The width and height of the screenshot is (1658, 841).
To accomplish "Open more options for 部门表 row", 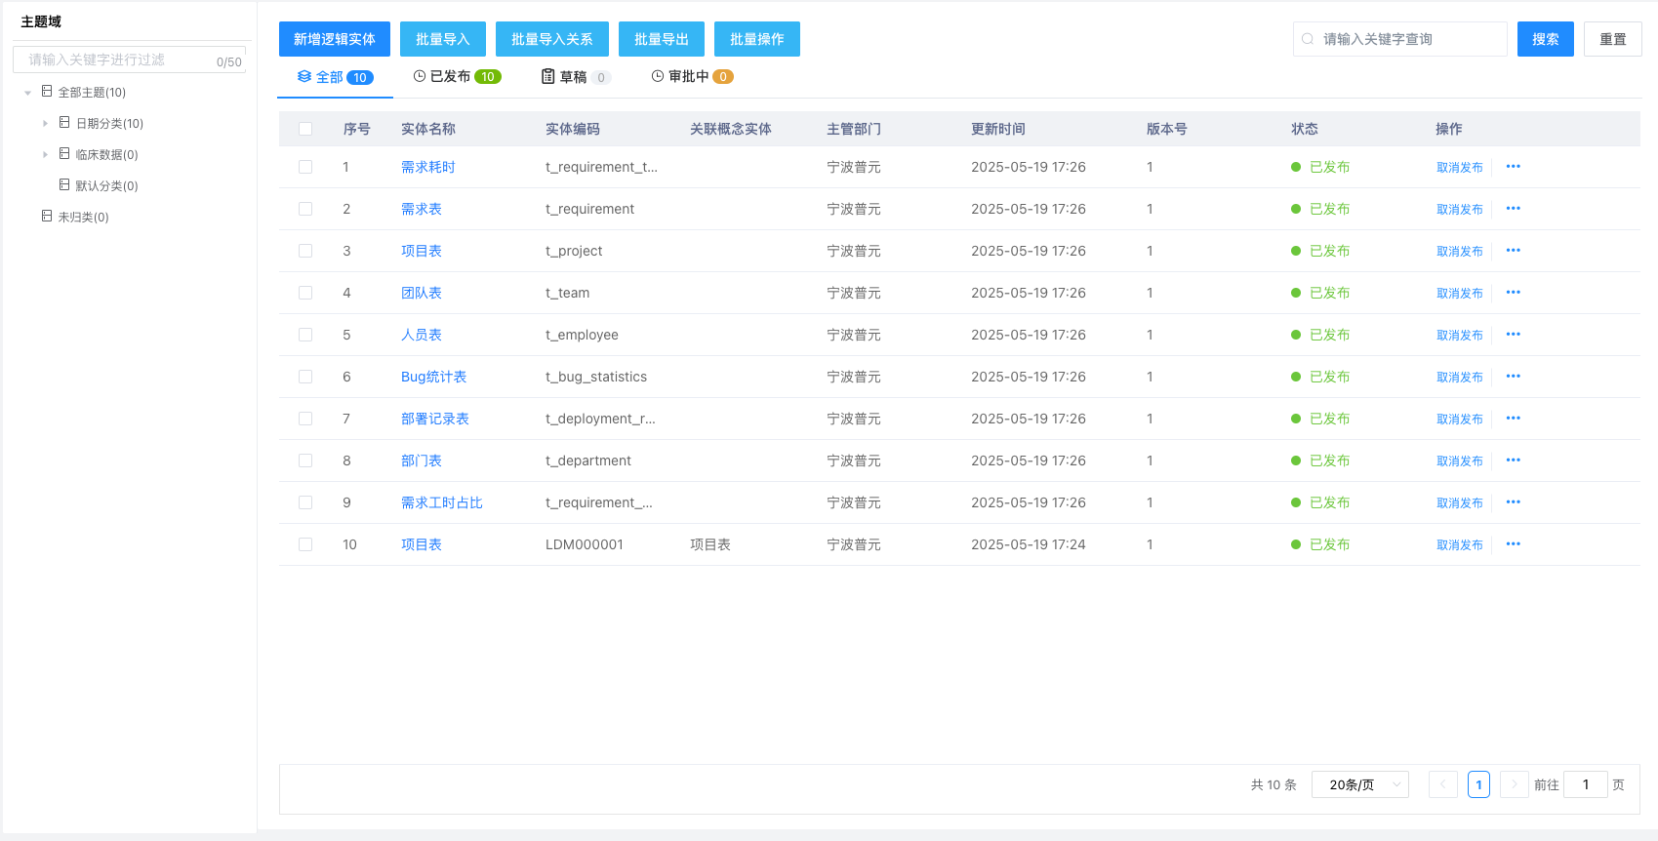I will click(x=1513, y=461).
